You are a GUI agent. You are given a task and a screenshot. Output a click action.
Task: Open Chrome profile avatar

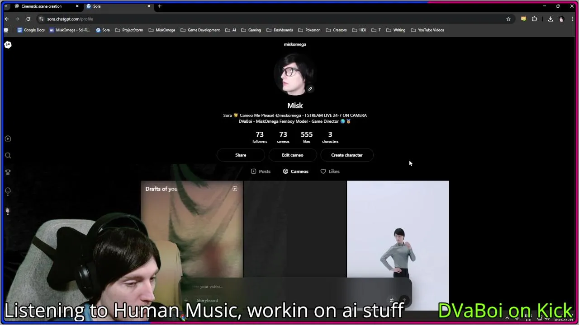(x=561, y=19)
